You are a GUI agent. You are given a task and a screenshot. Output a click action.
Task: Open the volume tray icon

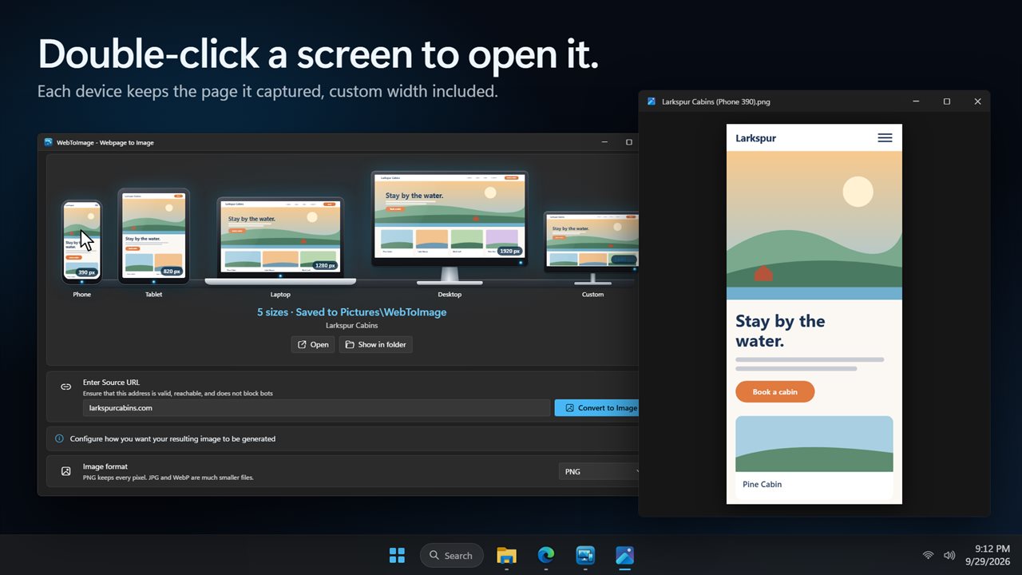(x=949, y=555)
